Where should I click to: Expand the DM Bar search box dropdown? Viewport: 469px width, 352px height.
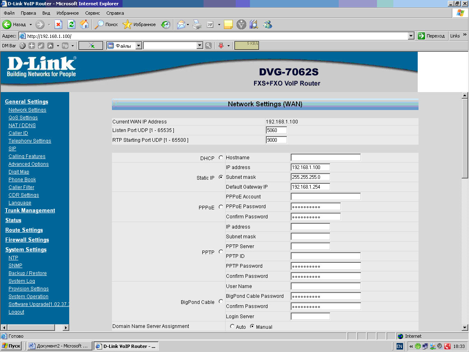tap(199, 46)
